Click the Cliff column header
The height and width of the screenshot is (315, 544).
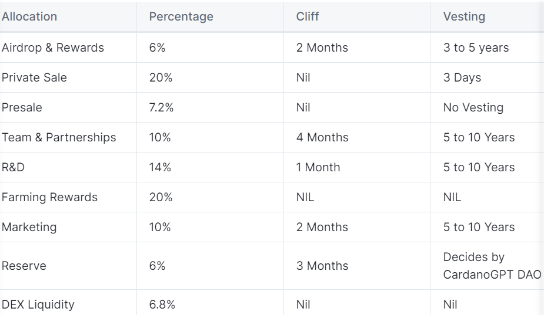tap(307, 16)
